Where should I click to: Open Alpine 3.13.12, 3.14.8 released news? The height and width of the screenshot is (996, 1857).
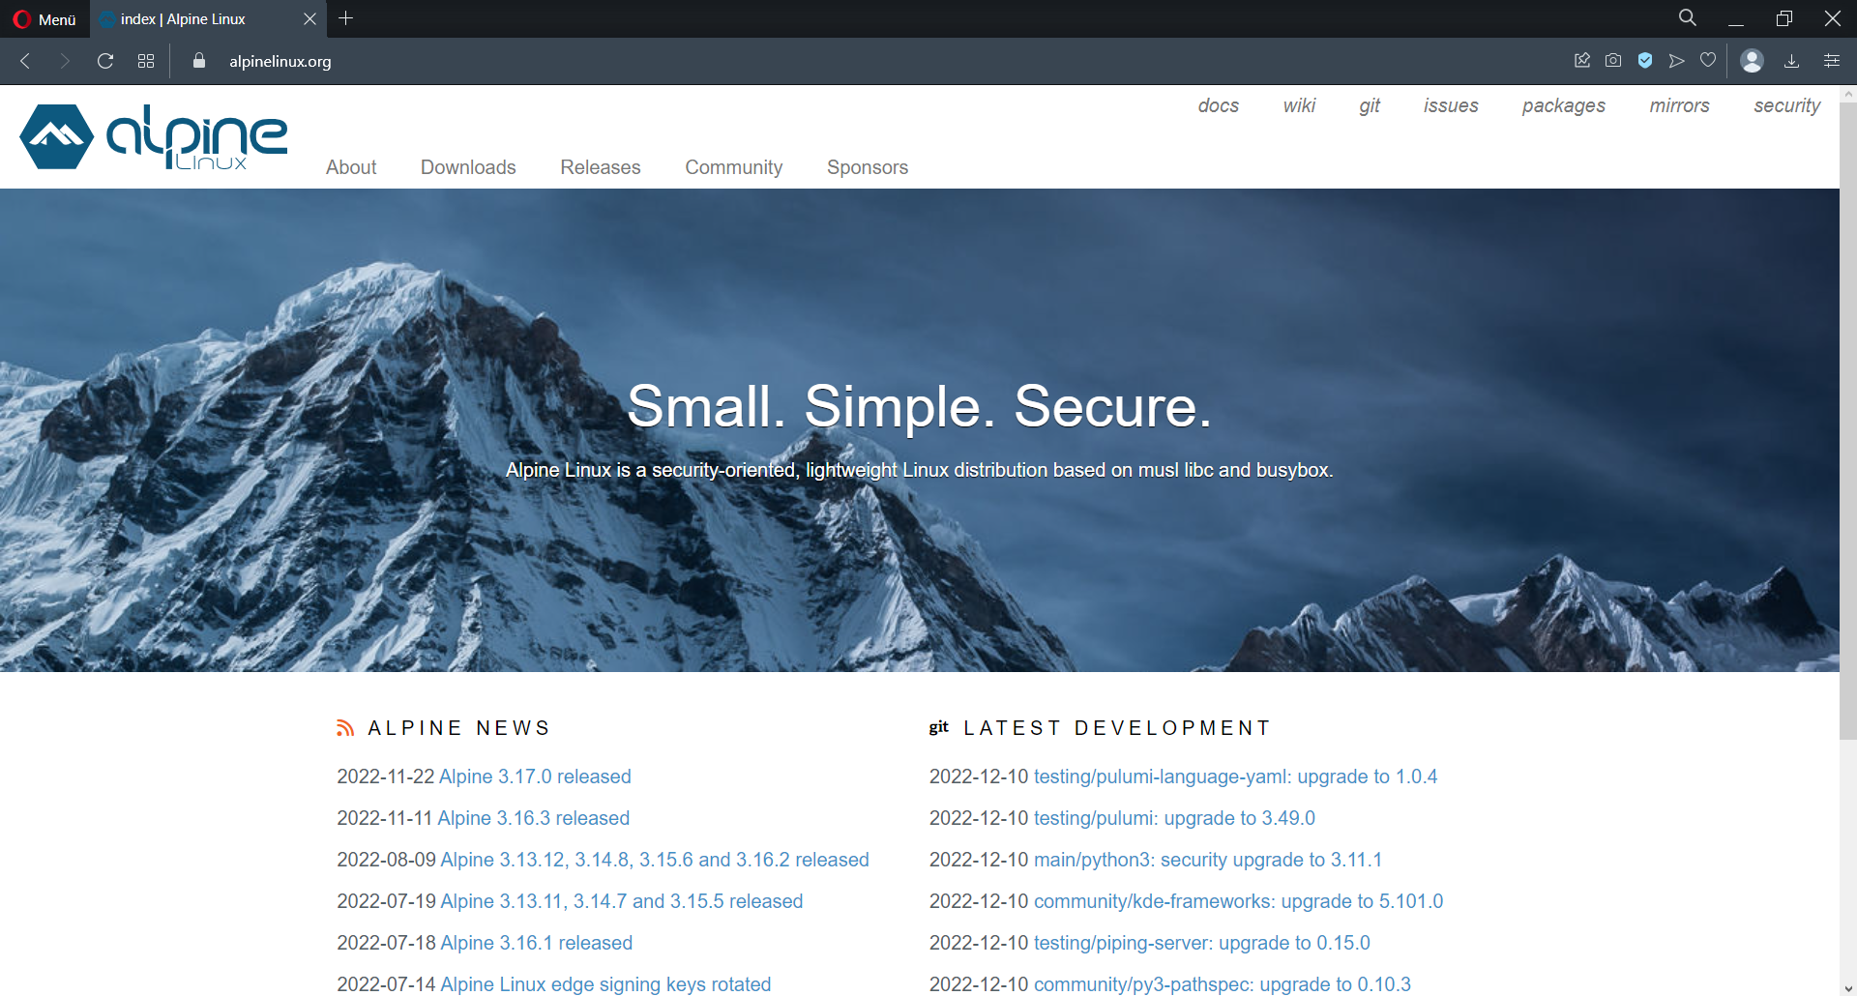655,860
